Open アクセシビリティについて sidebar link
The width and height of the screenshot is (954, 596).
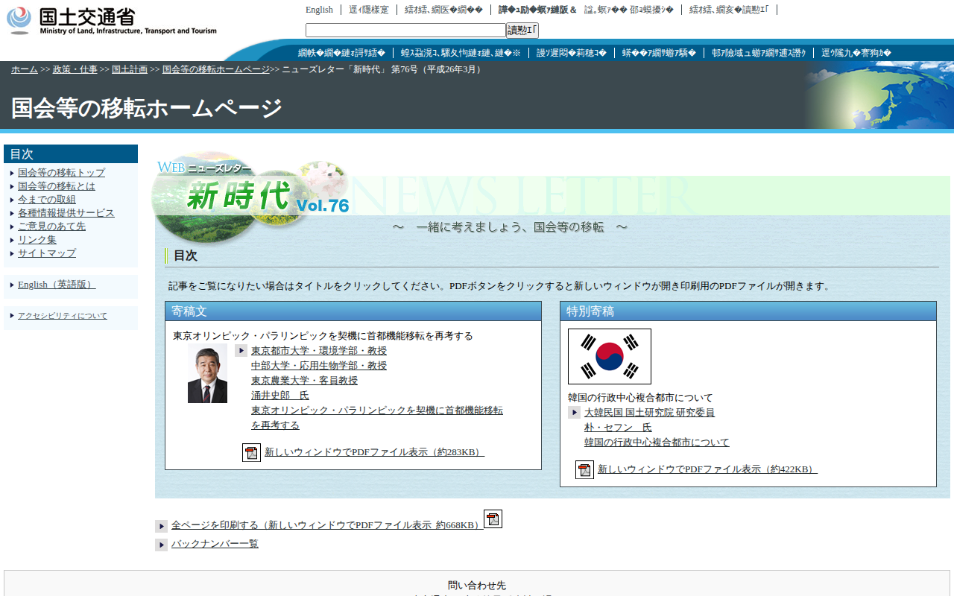(x=63, y=316)
